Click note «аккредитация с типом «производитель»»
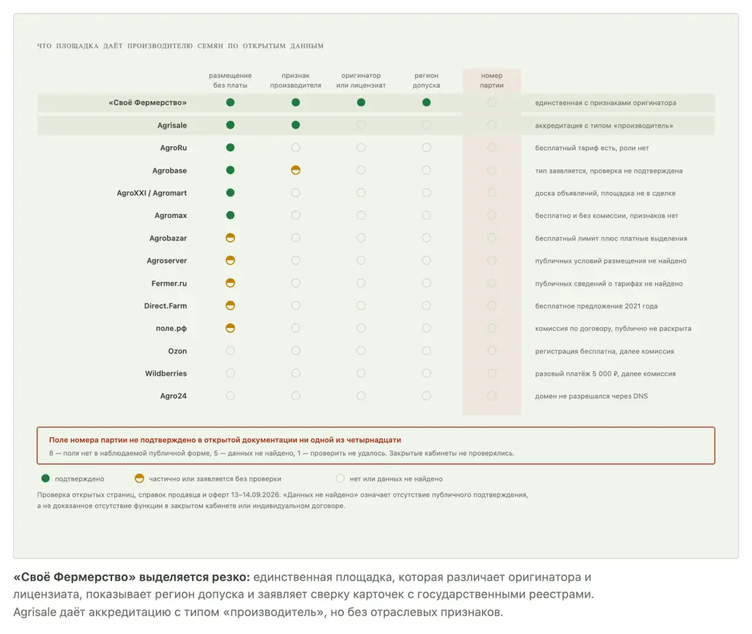 tap(604, 126)
